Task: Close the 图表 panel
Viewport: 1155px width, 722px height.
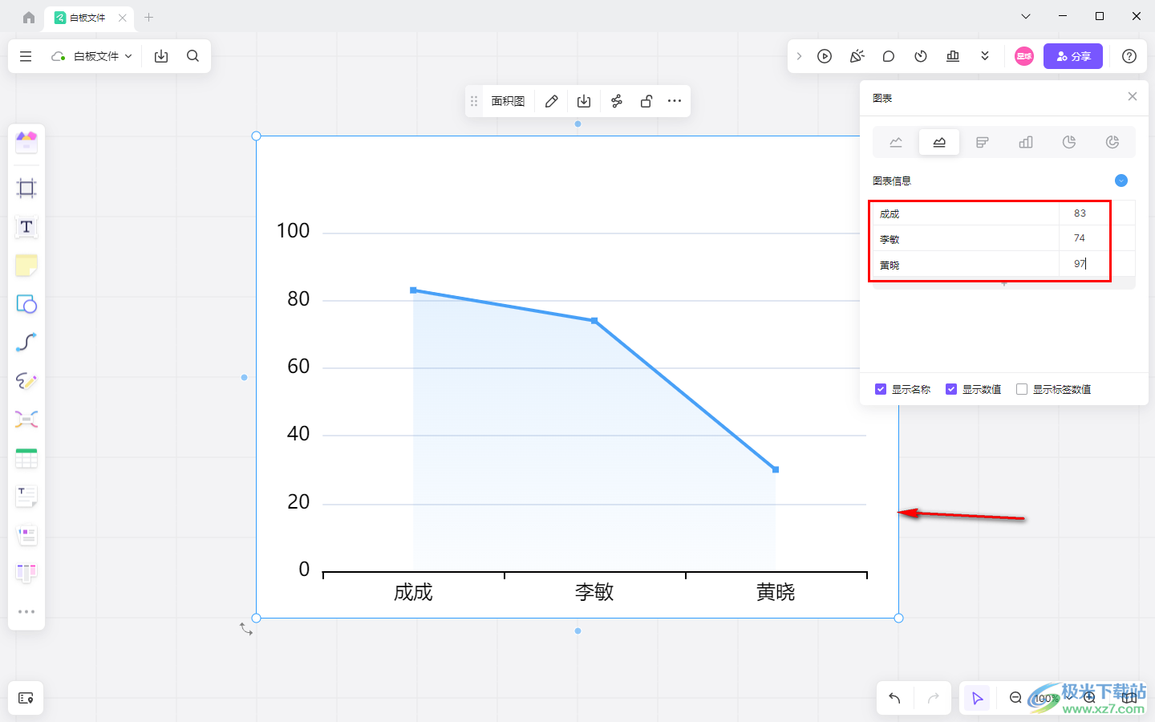Action: [x=1133, y=96]
